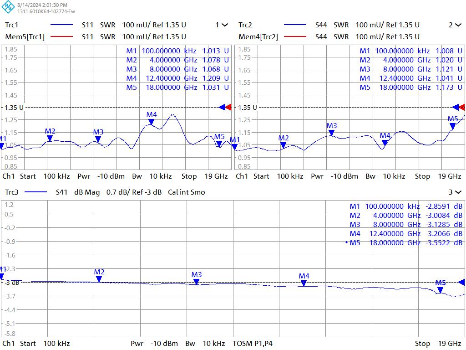Expand the diagram 3 dropdown chevron
This screenshot has width=466, height=350.
click(458, 192)
